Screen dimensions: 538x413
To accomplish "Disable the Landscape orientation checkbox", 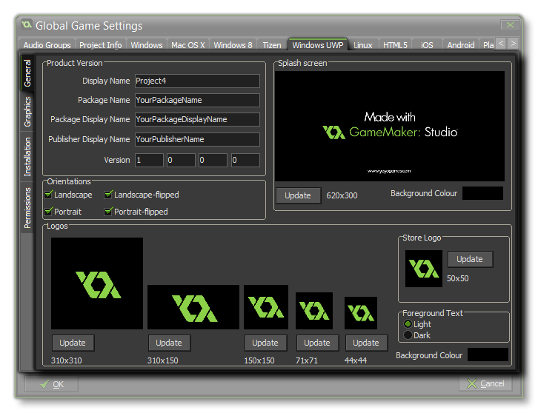I will [x=50, y=195].
